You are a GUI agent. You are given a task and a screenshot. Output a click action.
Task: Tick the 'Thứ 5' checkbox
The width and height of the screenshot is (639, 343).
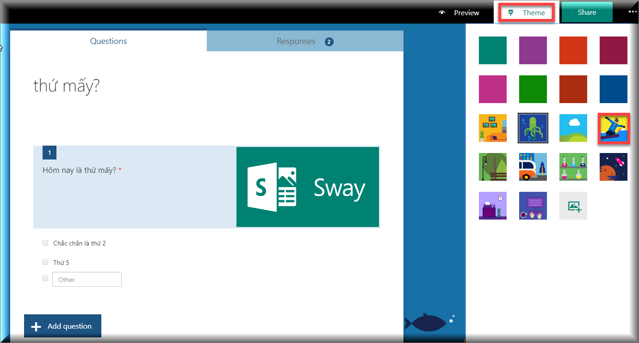point(45,262)
